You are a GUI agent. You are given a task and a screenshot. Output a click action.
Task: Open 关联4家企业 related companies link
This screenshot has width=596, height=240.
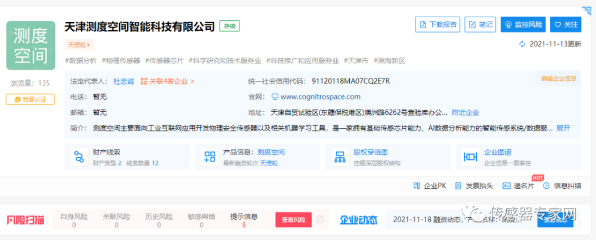click(x=167, y=81)
